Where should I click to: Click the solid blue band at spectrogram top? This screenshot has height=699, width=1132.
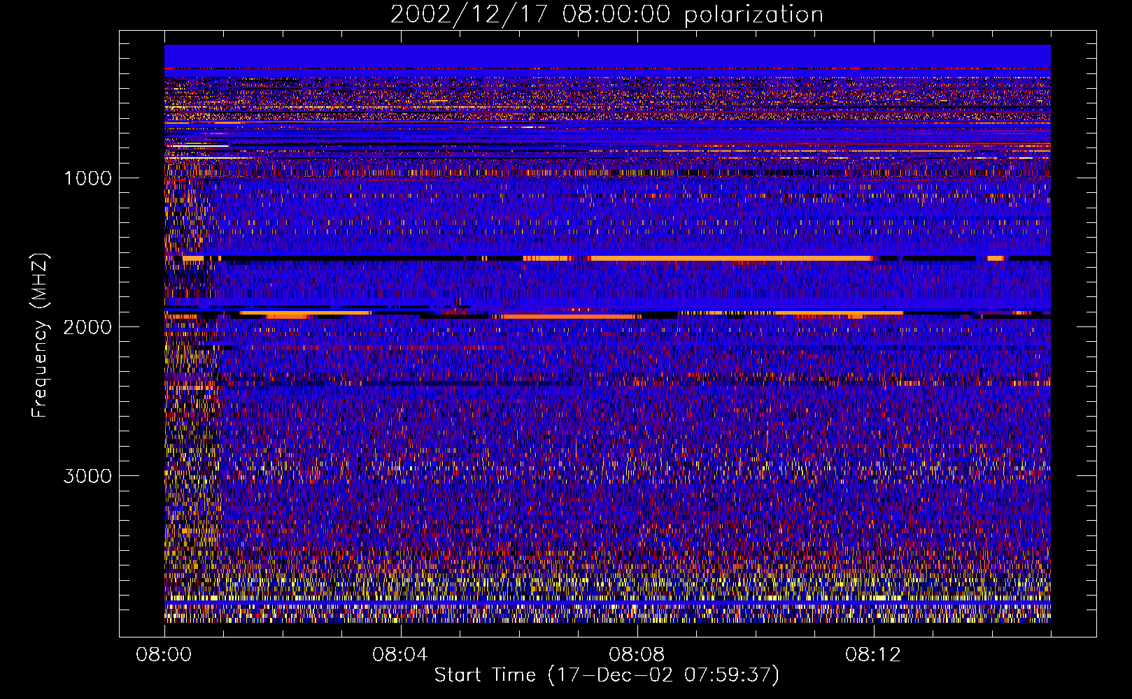pos(607,56)
